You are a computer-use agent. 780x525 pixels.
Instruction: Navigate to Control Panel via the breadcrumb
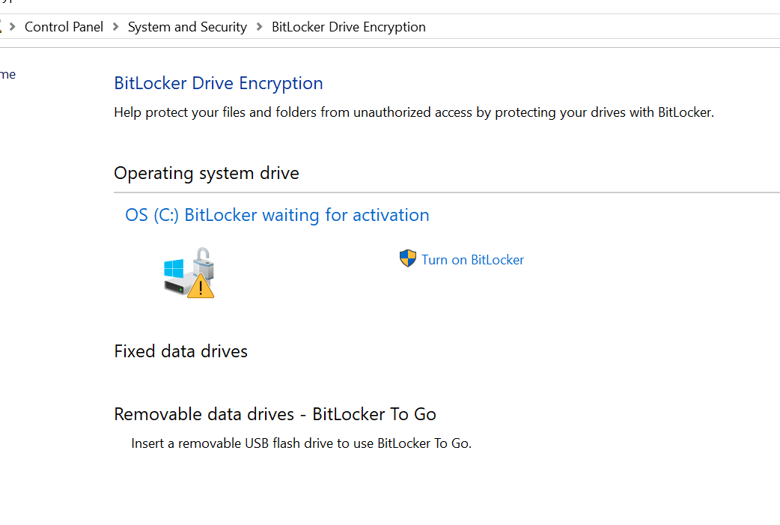tap(64, 26)
